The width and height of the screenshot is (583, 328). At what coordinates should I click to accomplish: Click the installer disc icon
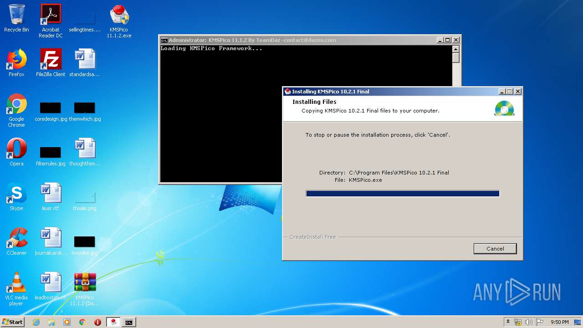point(504,108)
